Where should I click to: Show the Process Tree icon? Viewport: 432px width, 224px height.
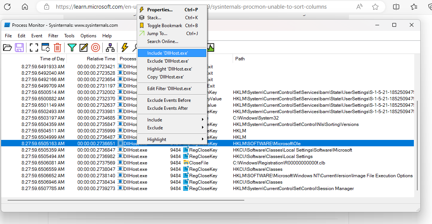(x=110, y=48)
